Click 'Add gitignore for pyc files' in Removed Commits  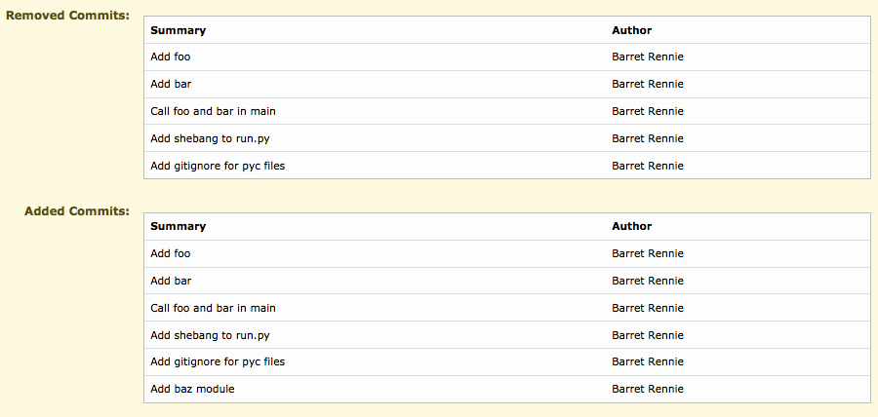tap(218, 166)
